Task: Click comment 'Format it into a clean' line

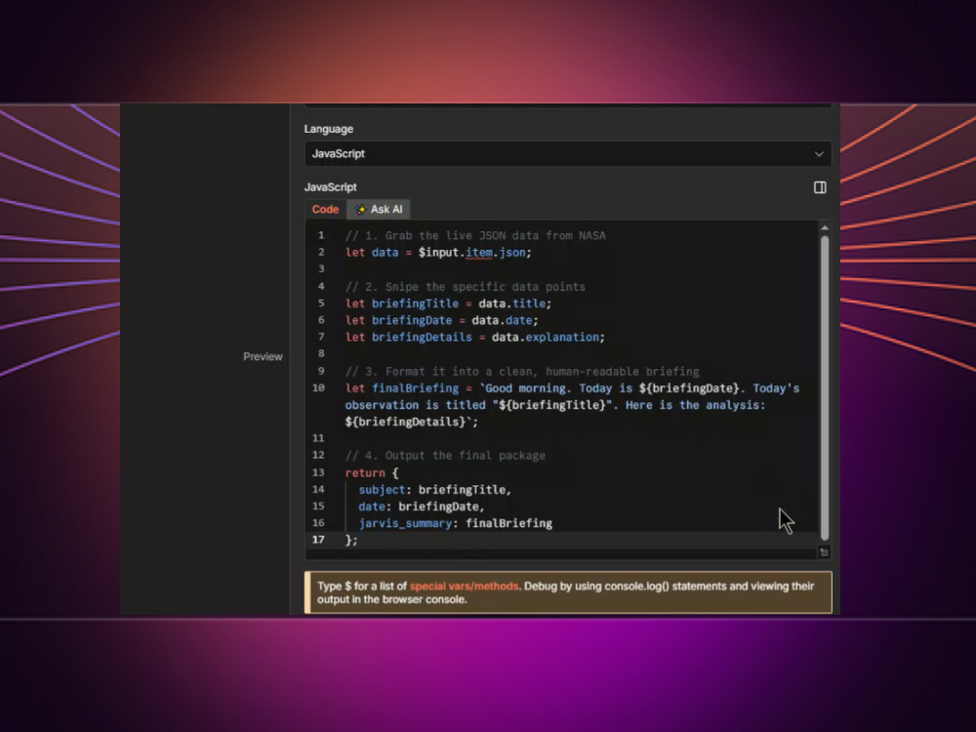Action: pyautogui.click(x=522, y=371)
